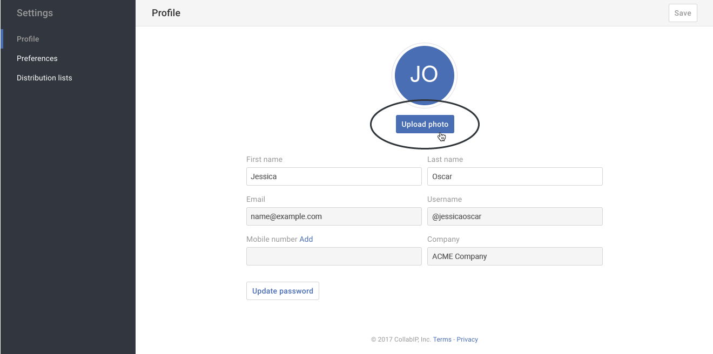Click the Settings heading in sidebar

[x=35, y=13]
